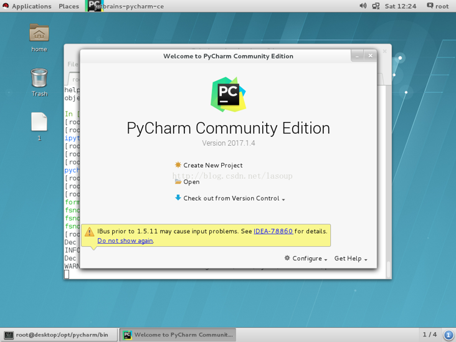Viewport: 456px width, 342px height.
Task: Expand the Get Help dropdown
Action: [x=351, y=259]
